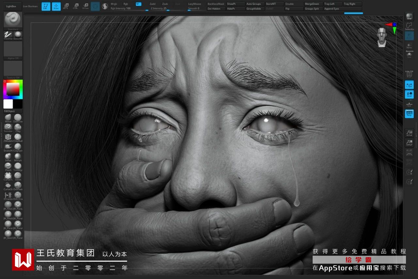Click the sculptris-style S sphere icon

coord(105,6)
